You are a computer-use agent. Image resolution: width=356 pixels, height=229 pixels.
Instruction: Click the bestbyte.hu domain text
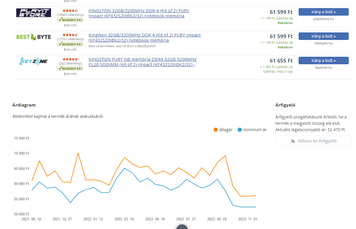click(x=324, y=43)
